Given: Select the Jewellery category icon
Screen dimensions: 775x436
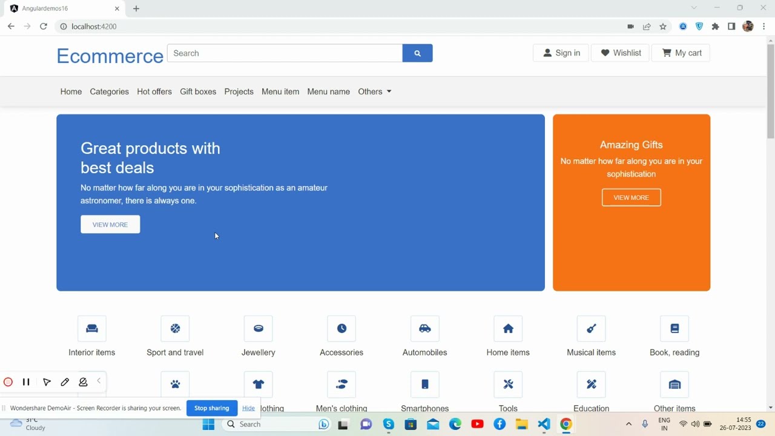Looking at the screenshot, I should (259, 329).
